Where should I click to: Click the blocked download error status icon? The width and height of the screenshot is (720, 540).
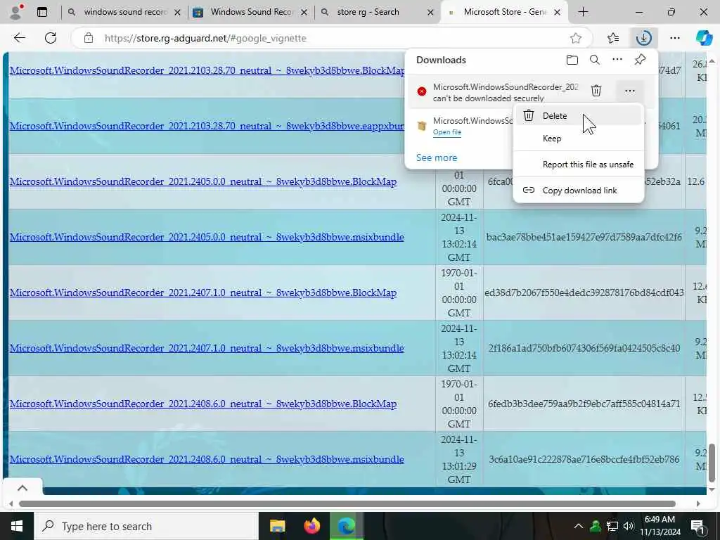[422, 91]
